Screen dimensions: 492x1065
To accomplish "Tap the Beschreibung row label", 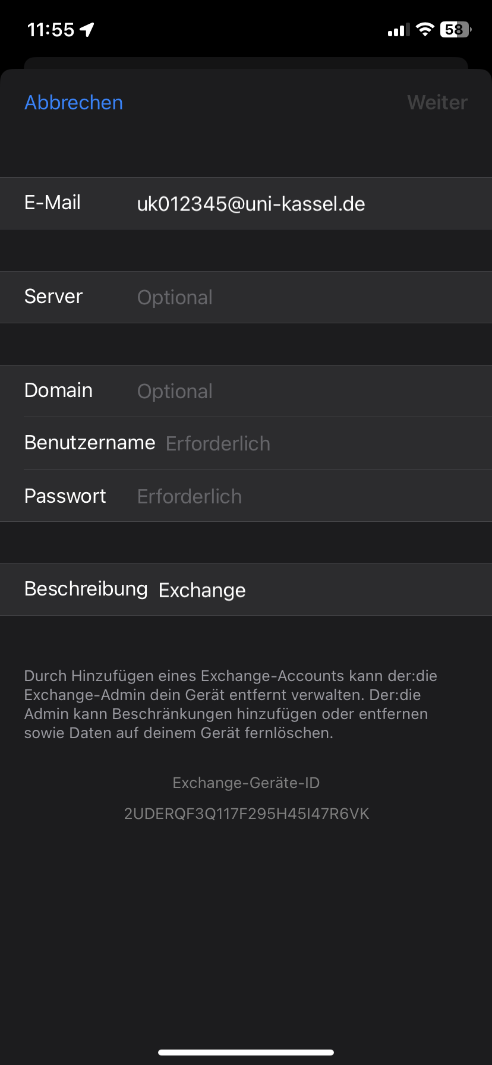I will point(86,589).
